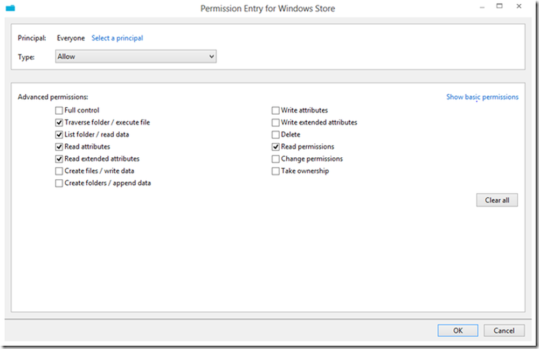Screen dimensions: 539x349
Task: Switch to Show basic permissions
Action: pyautogui.click(x=482, y=97)
